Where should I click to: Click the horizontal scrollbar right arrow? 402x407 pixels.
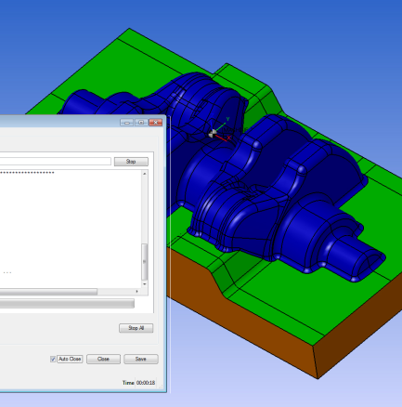[137, 292]
